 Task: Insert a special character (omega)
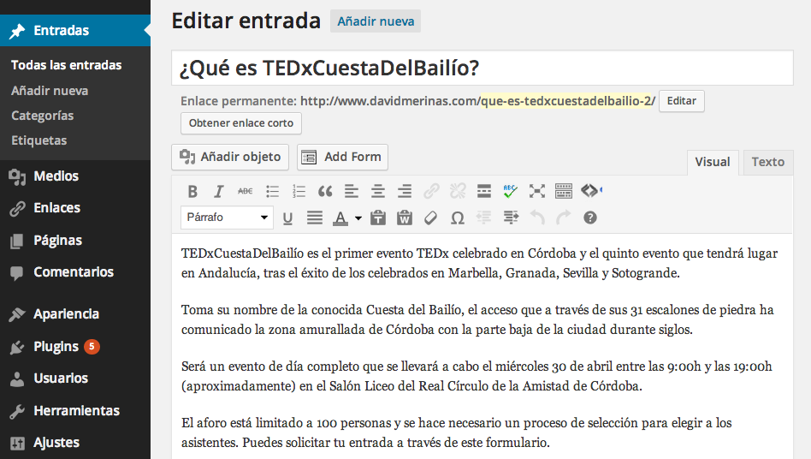[x=457, y=218]
